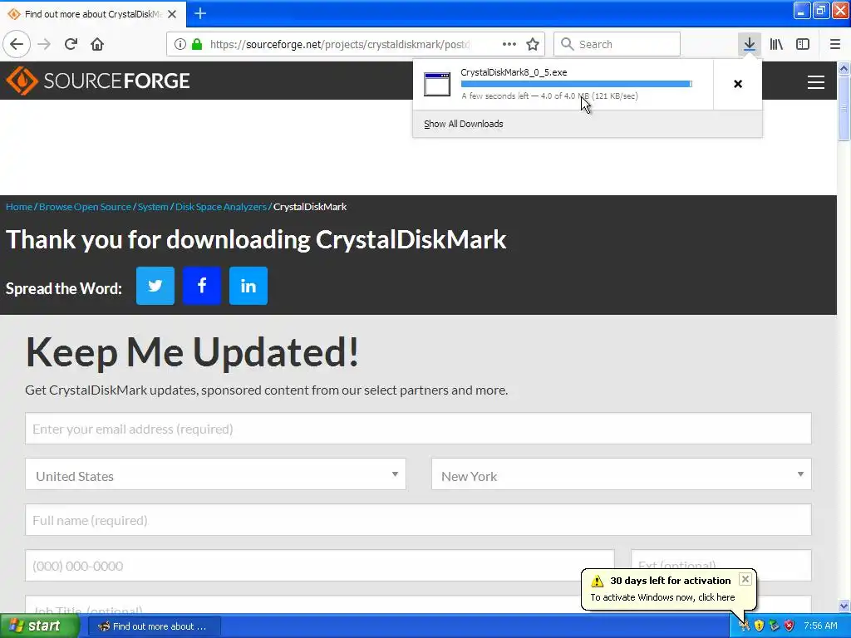Open Disk Space Analyzers breadcrumb link

coord(221,207)
